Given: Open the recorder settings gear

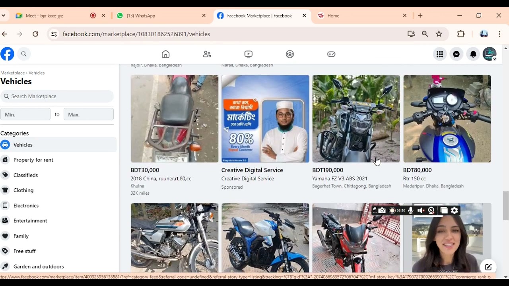Looking at the screenshot, I should click(455, 211).
